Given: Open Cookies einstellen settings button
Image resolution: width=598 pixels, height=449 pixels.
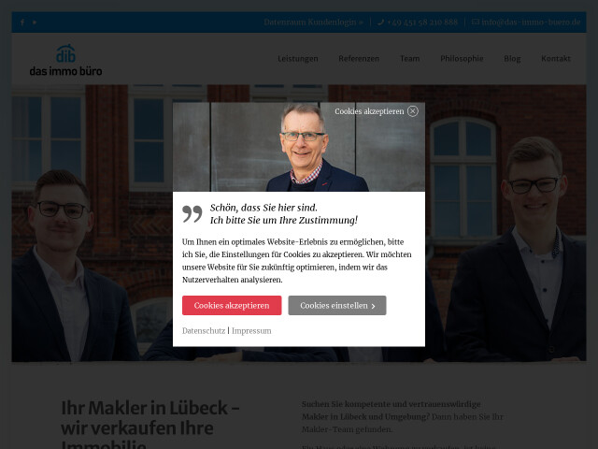Looking at the screenshot, I should [x=337, y=306].
